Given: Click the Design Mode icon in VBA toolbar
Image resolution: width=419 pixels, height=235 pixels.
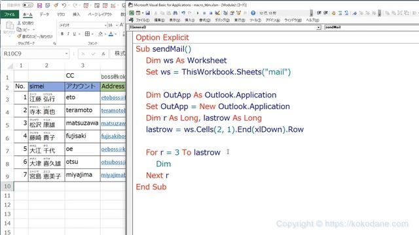Looking at the screenshot, I should [217, 13].
